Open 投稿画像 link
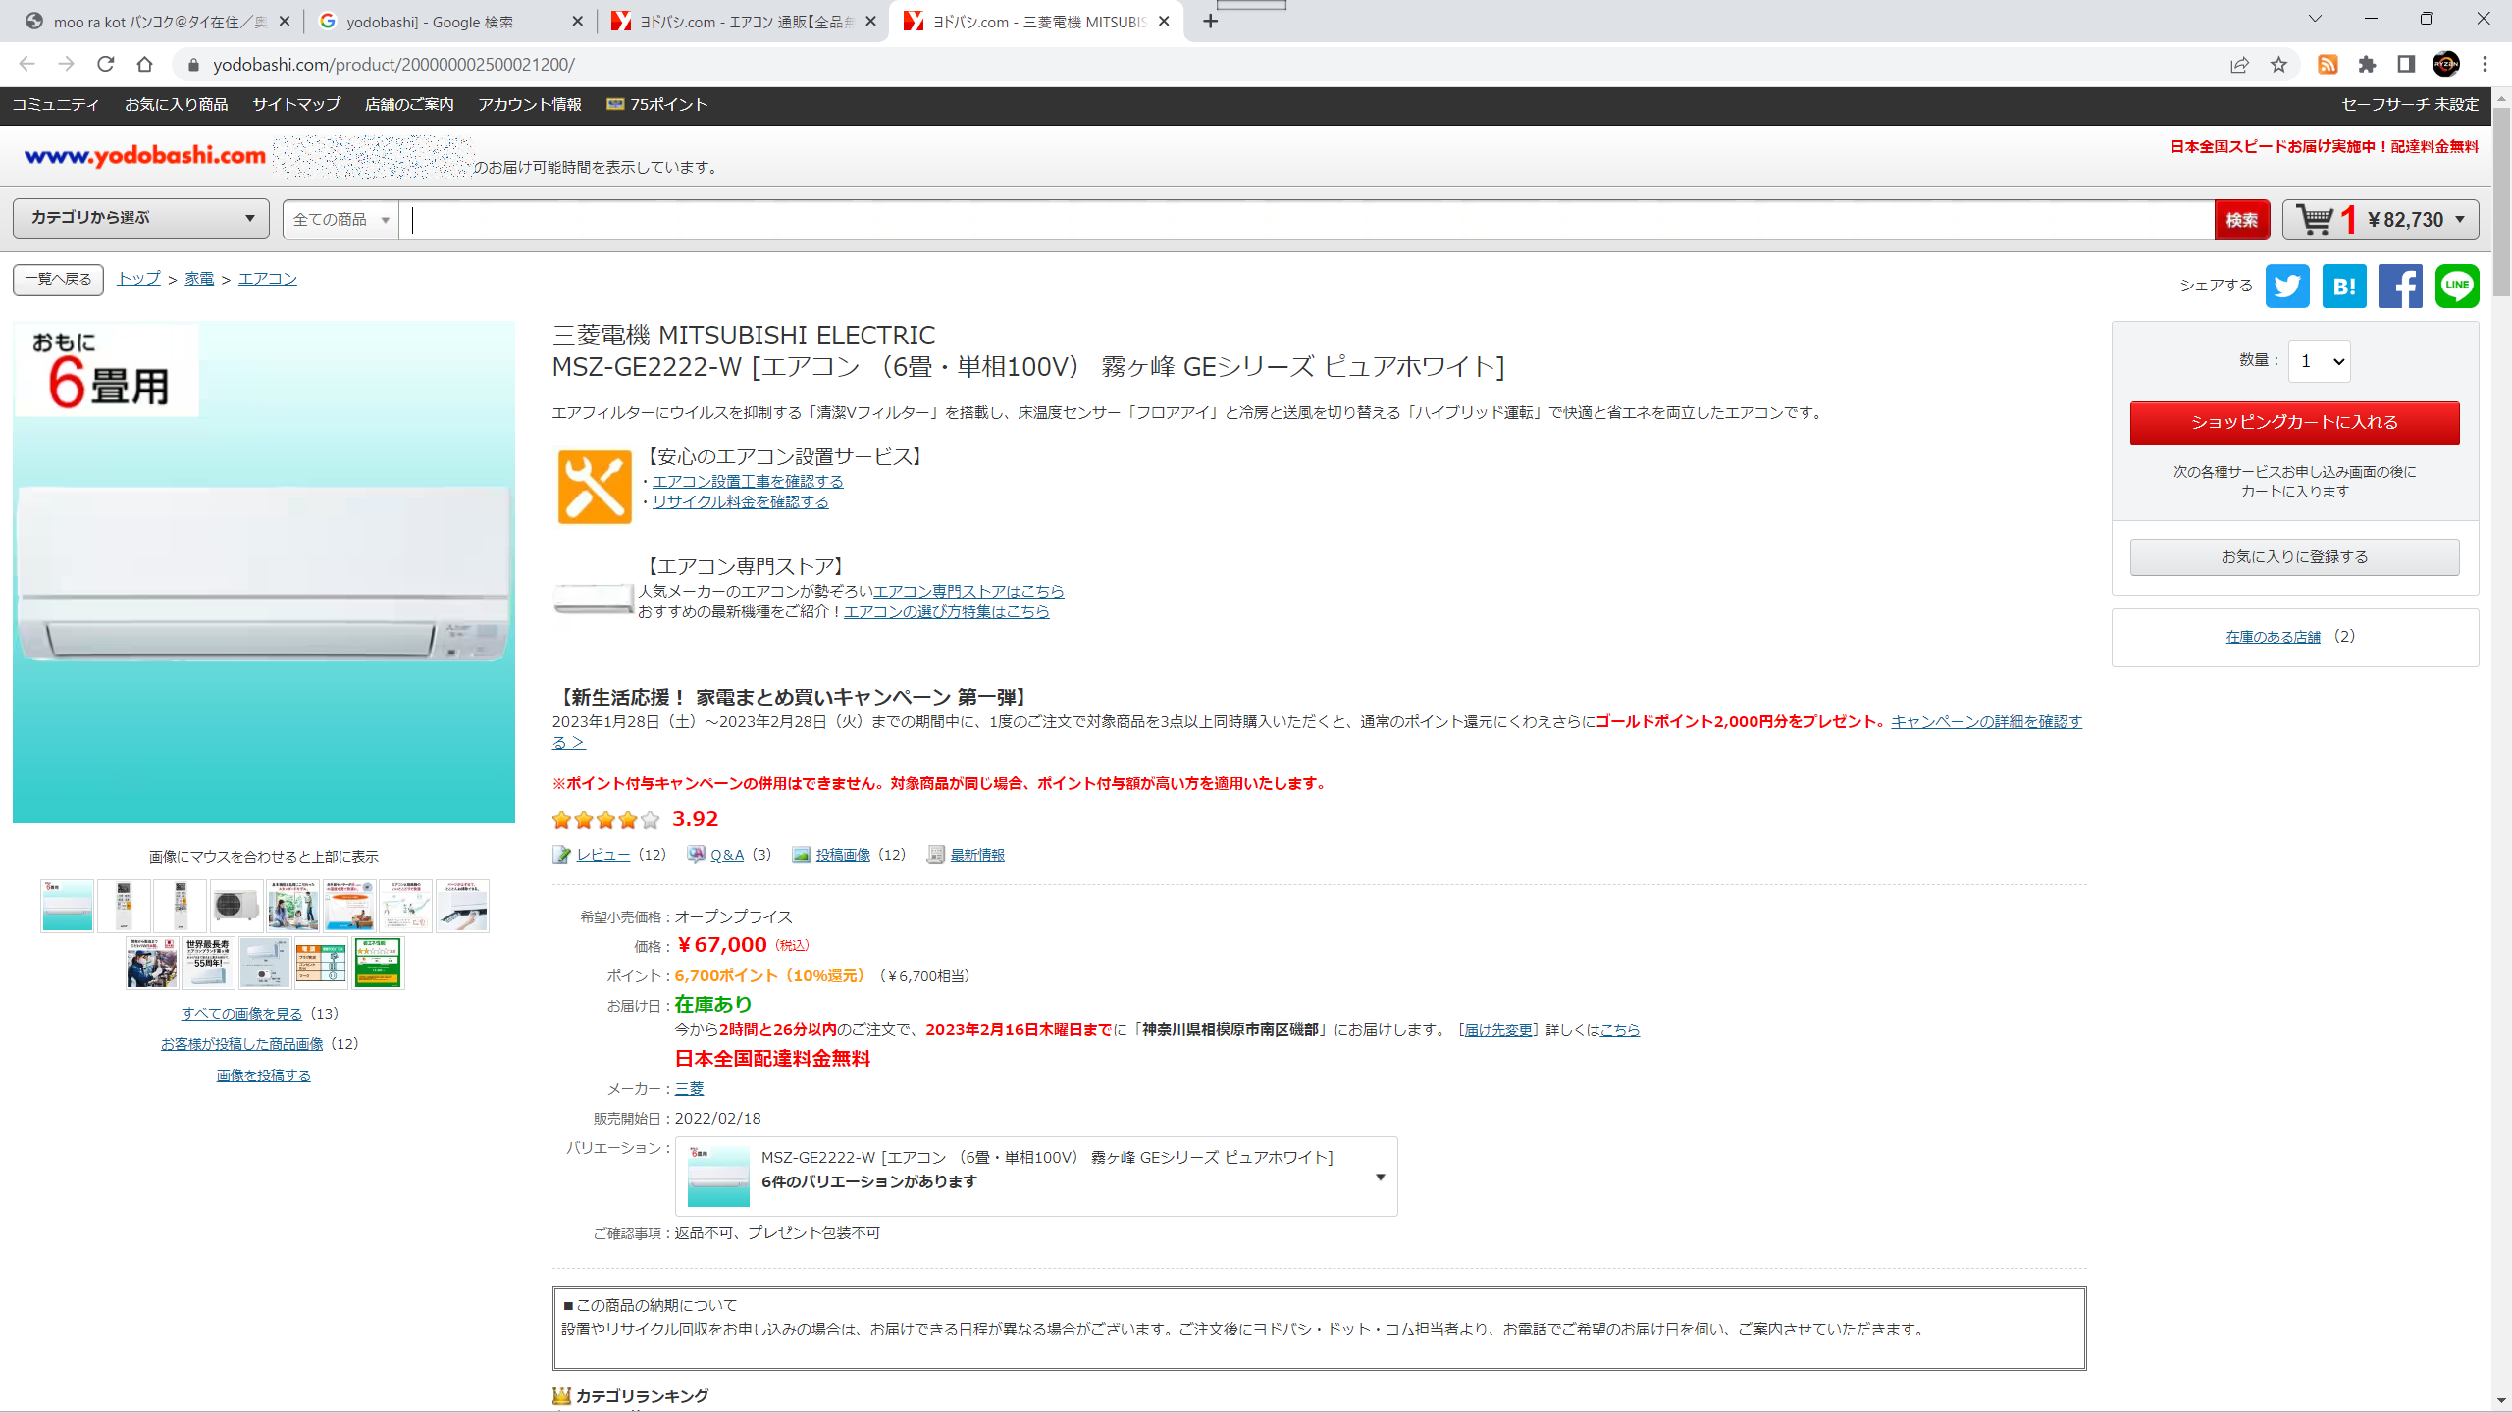The width and height of the screenshot is (2512, 1413). pyautogui.click(x=843, y=855)
